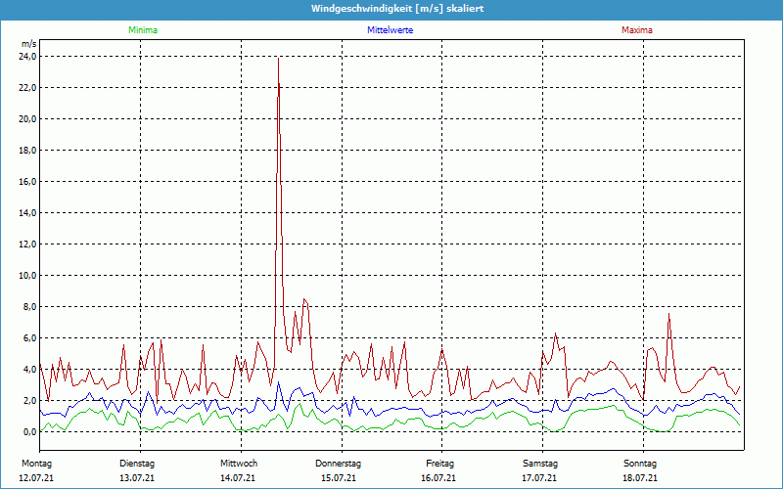Click the date 15.07.21
This screenshot has width=783, height=489.
coord(339,478)
